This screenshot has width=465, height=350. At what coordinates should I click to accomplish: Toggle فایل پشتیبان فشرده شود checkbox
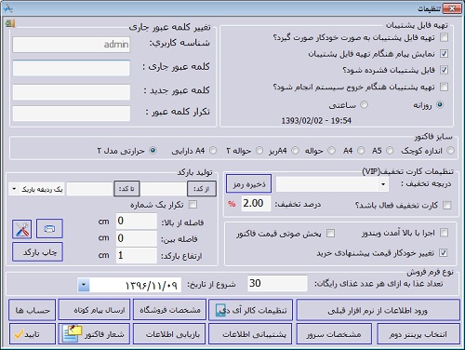(444, 70)
